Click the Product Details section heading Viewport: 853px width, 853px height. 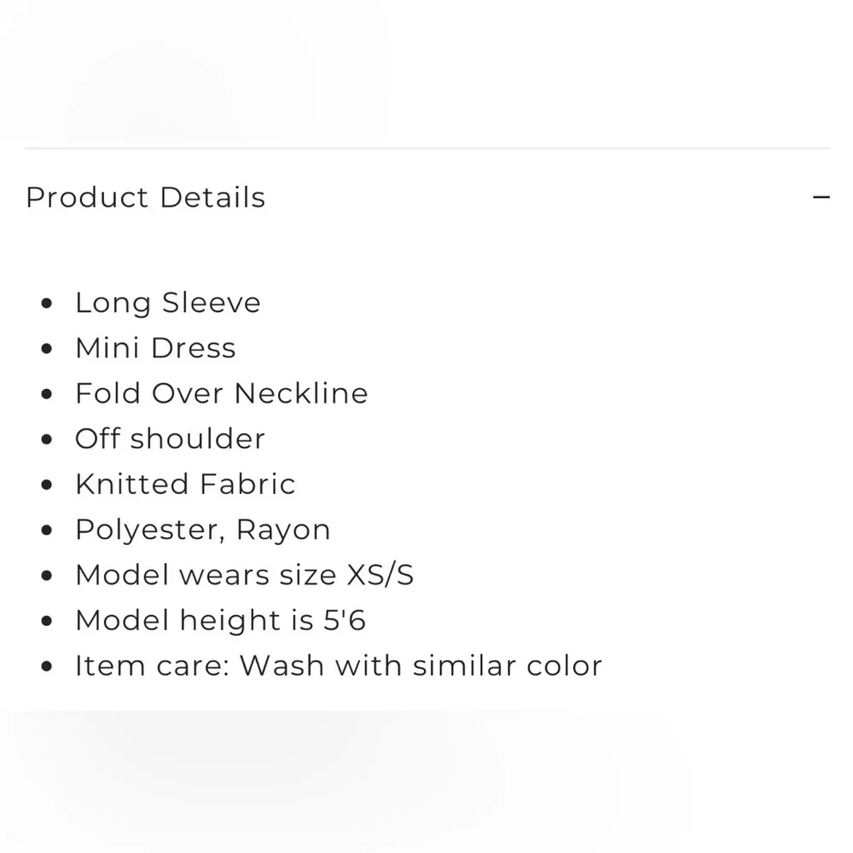(146, 198)
